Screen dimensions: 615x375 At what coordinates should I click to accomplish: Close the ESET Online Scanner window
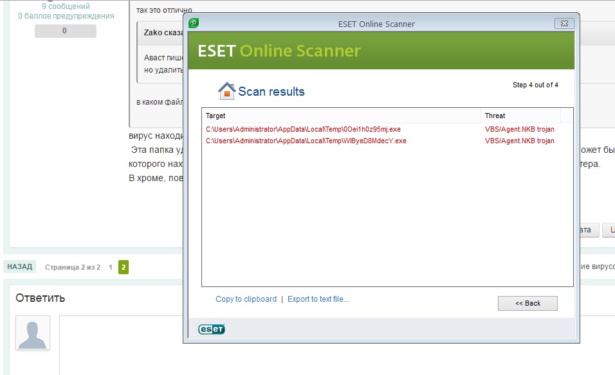pyautogui.click(x=564, y=24)
